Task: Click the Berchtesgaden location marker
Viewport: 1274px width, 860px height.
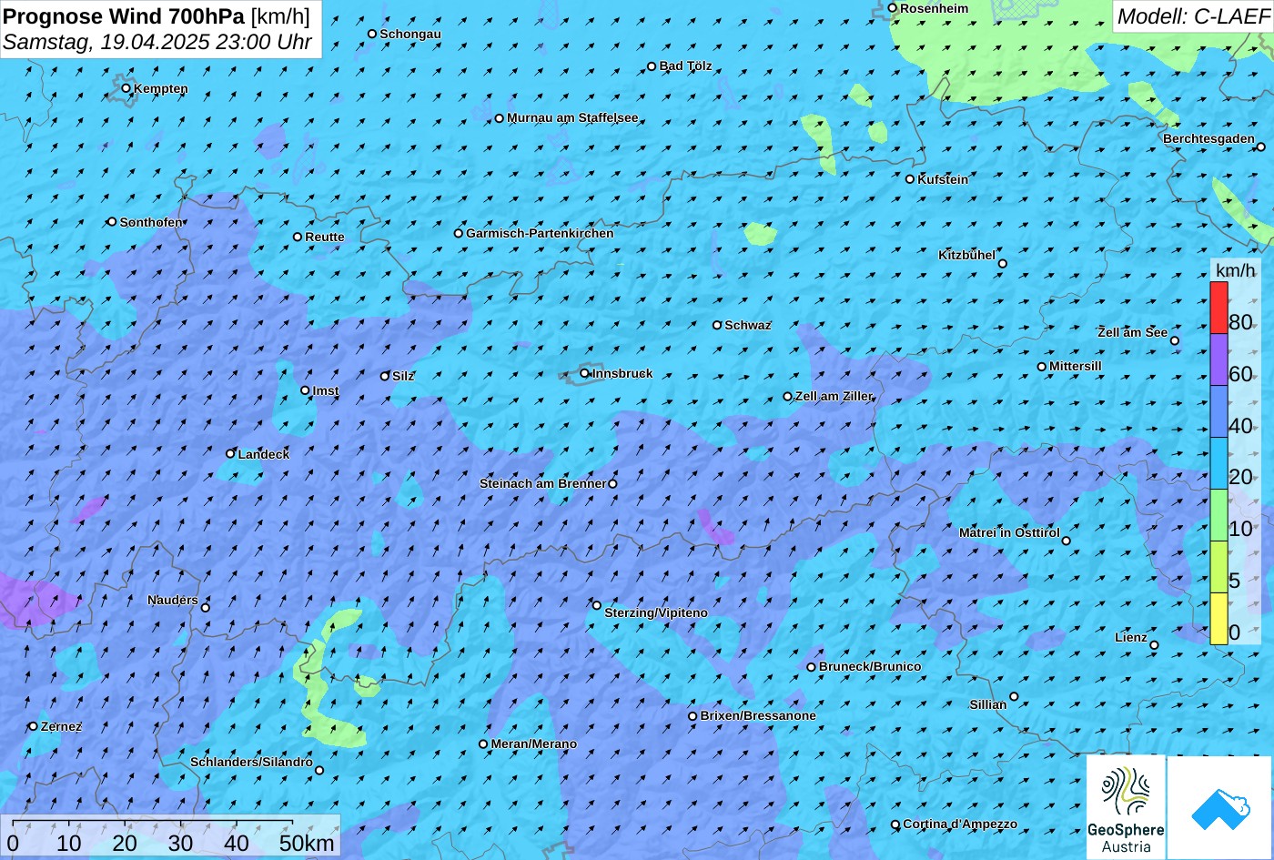Action: [x=1260, y=147]
